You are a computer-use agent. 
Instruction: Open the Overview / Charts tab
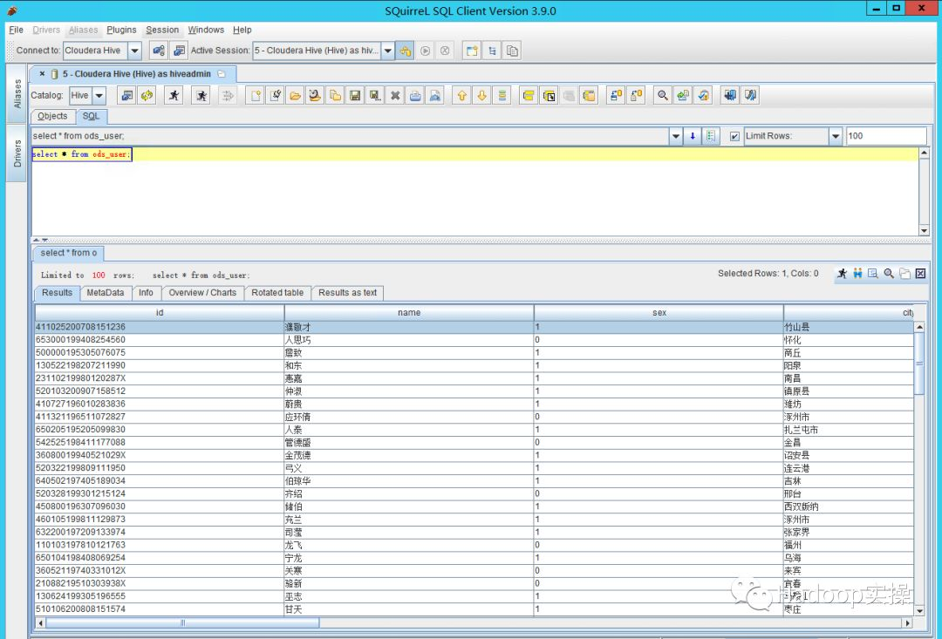[202, 293]
